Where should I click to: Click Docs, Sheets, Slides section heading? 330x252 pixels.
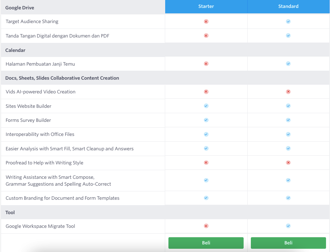pos(62,78)
